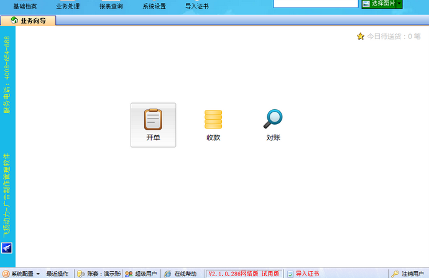Switch to the 业务向导 tab
Image resolution: width=429 pixels, height=278 pixels.
28,20
